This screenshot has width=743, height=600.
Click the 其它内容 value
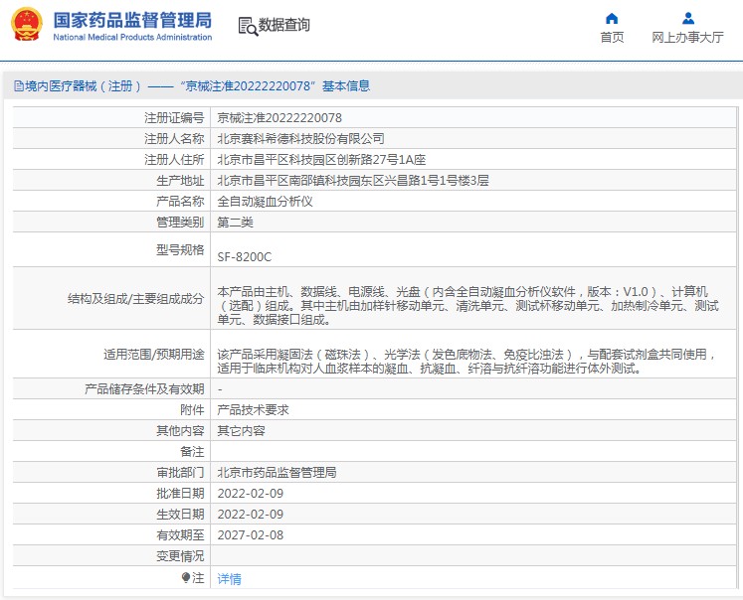pos(241,430)
